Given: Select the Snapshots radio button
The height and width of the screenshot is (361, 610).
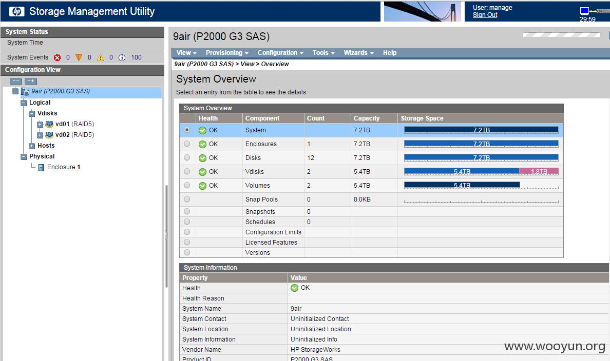Looking at the screenshot, I should [x=187, y=211].
